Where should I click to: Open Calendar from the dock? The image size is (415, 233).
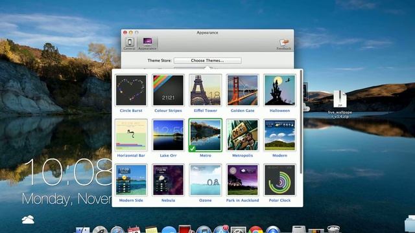(x=134, y=230)
